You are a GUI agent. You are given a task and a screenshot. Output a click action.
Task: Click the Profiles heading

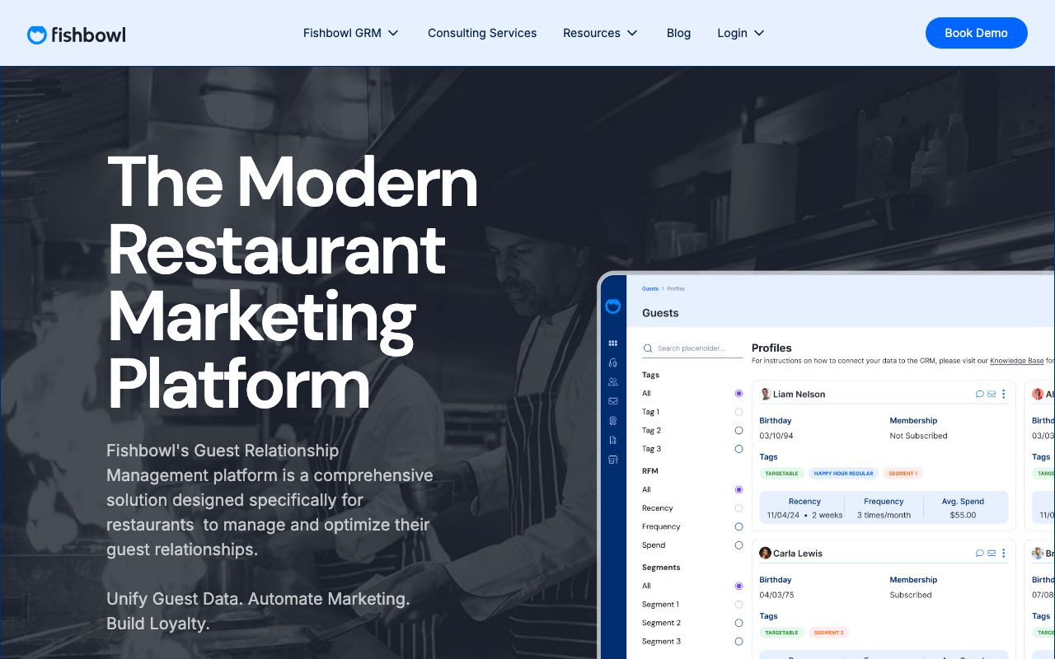pyautogui.click(x=771, y=348)
